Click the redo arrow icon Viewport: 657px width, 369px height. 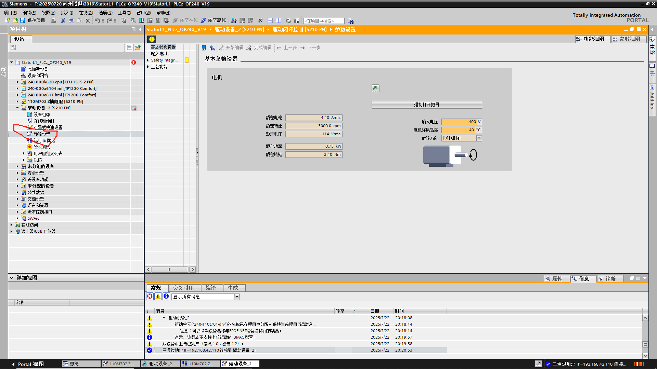109,20
